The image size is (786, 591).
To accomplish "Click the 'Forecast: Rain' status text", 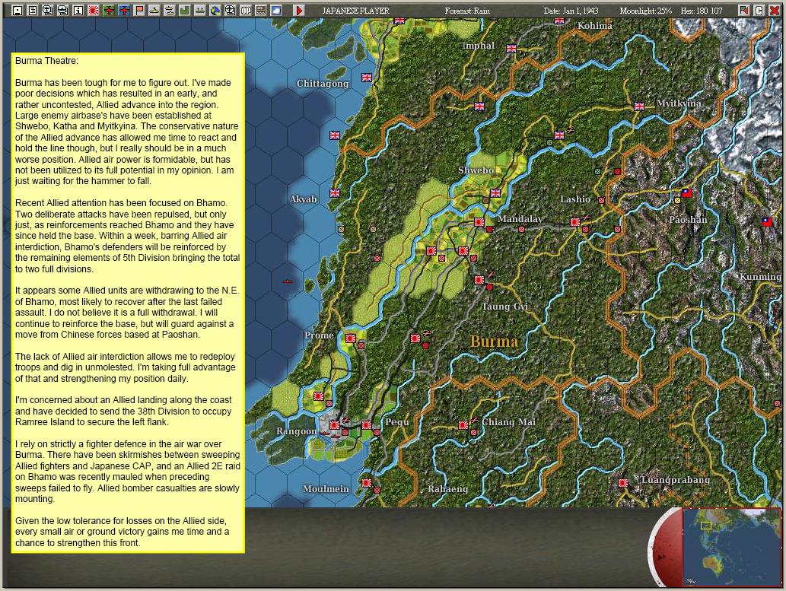I will pos(467,11).
